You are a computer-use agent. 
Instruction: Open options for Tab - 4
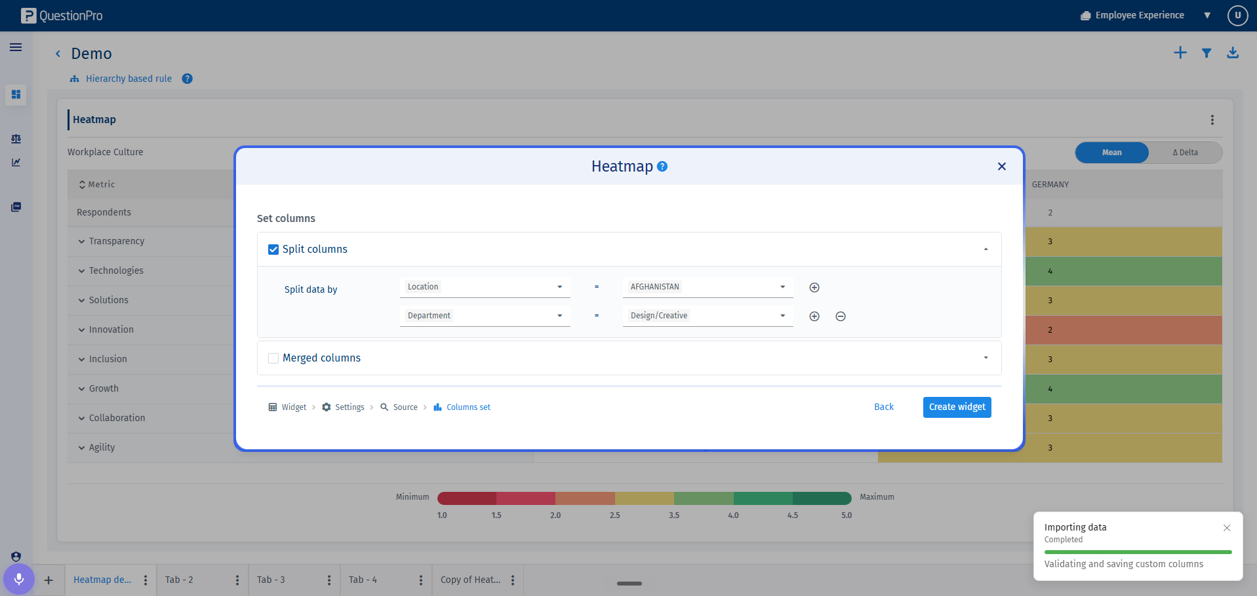pyautogui.click(x=421, y=580)
